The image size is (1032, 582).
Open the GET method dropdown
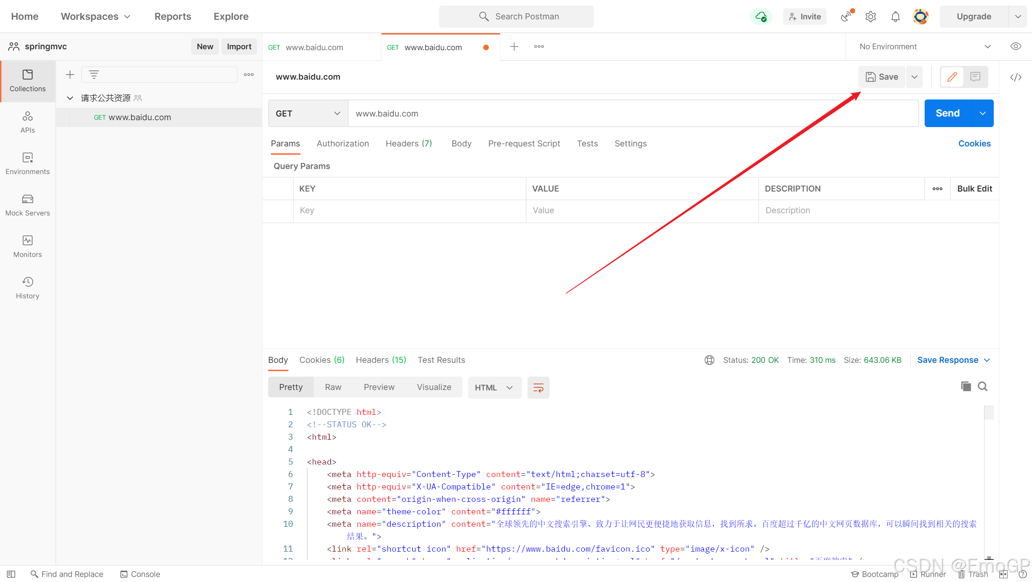pyautogui.click(x=308, y=113)
